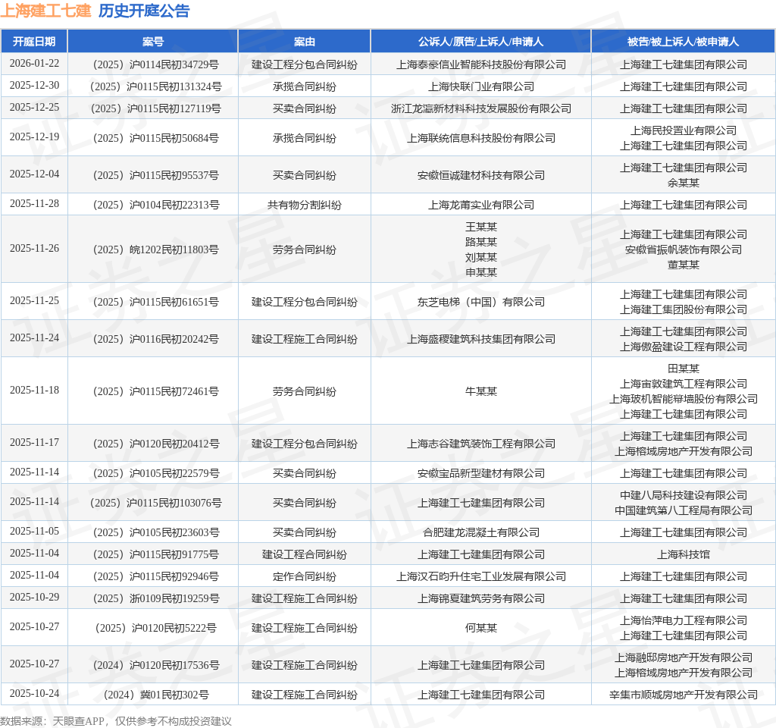Click plaintiff 上海汉石昀升住宅工业发展有限公司
The width and height of the screenshot is (776, 728).
click(481, 576)
